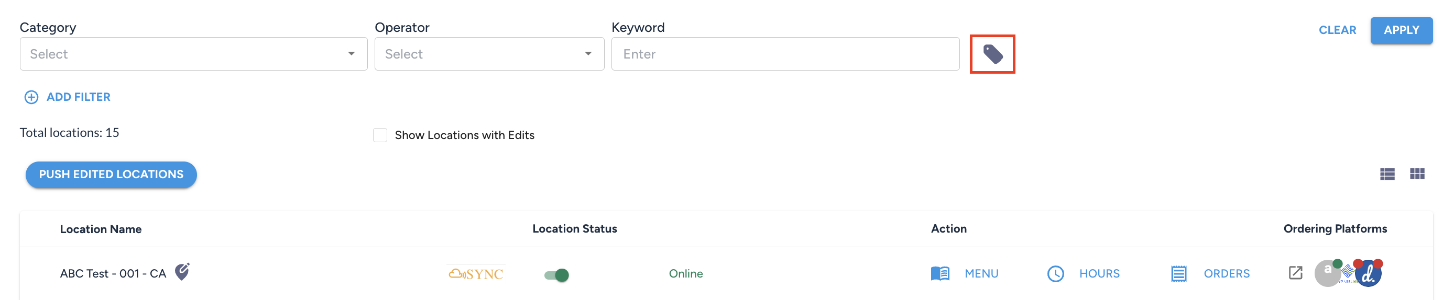Image resolution: width=1443 pixels, height=300 pixels.
Task: Click the edit tag icon next to ABC Test
Action: point(182,271)
